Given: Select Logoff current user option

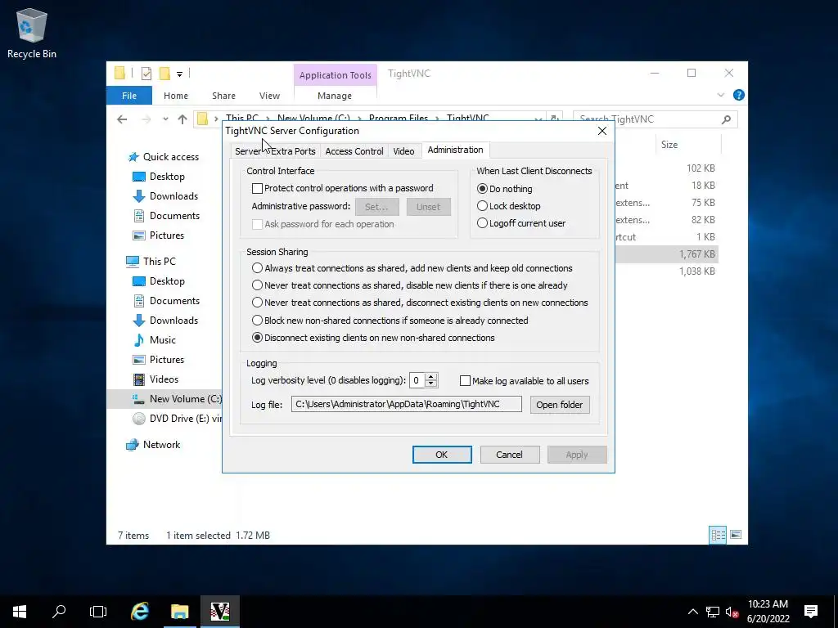Looking at the screenshot, I should tap(482, 222).
